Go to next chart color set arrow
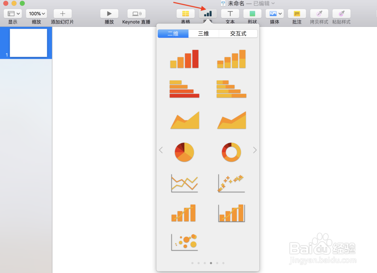377x273 pixels. coord(255,150)
